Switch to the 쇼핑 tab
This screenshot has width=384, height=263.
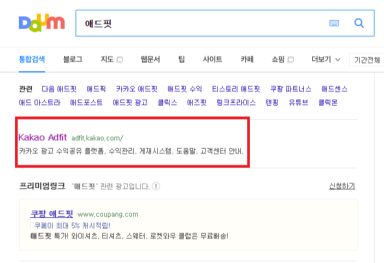[278, 59]
